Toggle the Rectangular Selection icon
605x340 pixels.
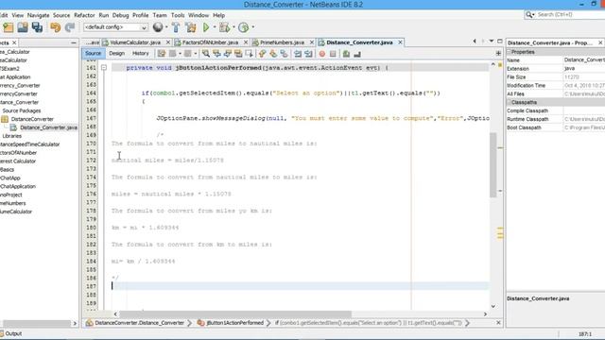tap(250, 54)
